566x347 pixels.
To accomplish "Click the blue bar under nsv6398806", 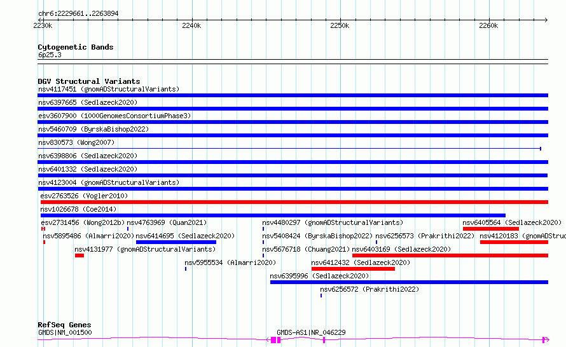I will [293, 162].
